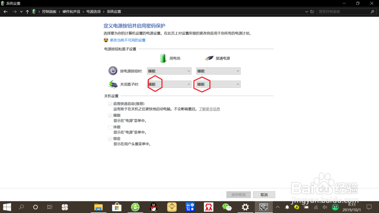379x213 pixels.
Task: Show hidden tray icons chevron
Action: tap(278, 207)
